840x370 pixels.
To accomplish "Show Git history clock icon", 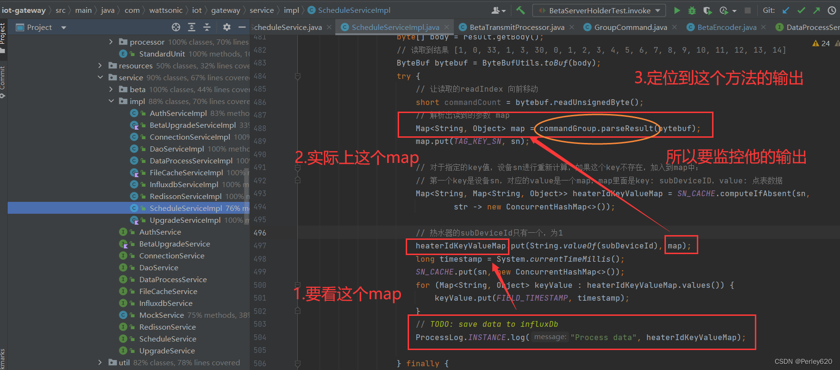I will (832, 10).
